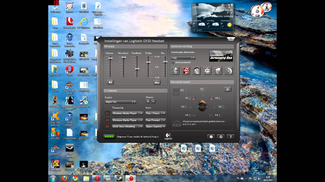Open the Play / Pause action dropdown
This screenshot has height=182, width=325.
point(155,113)
